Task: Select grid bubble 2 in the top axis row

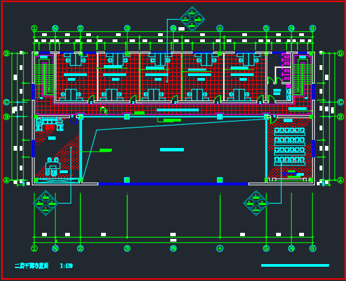Action: pos(80,29)
